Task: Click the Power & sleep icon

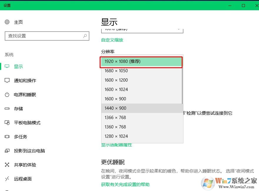Action: [x=7, y=94]
